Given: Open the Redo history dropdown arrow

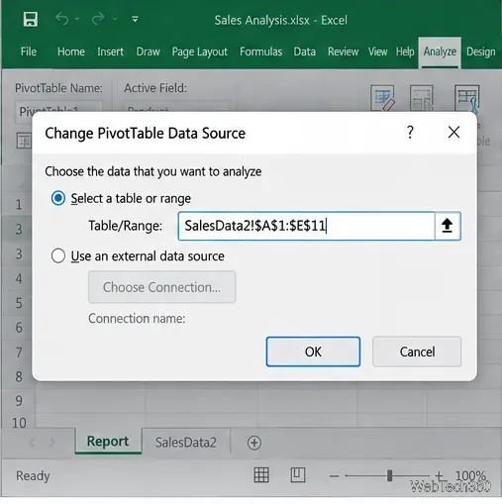Looking at the screenshot, I should pos(115,19).
